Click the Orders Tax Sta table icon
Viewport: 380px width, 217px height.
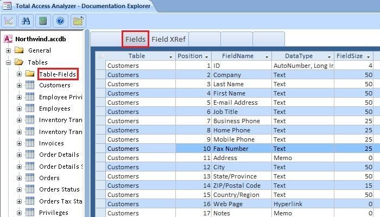click(30, 201)
